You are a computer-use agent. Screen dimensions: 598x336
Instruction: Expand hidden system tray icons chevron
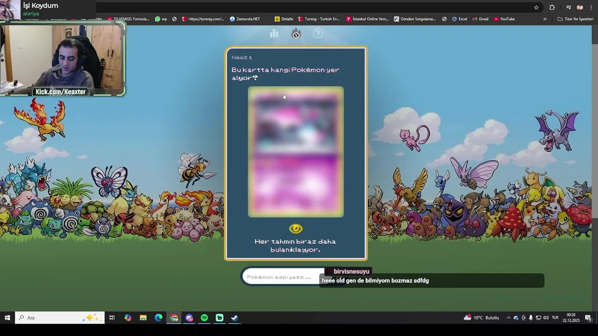508,318
